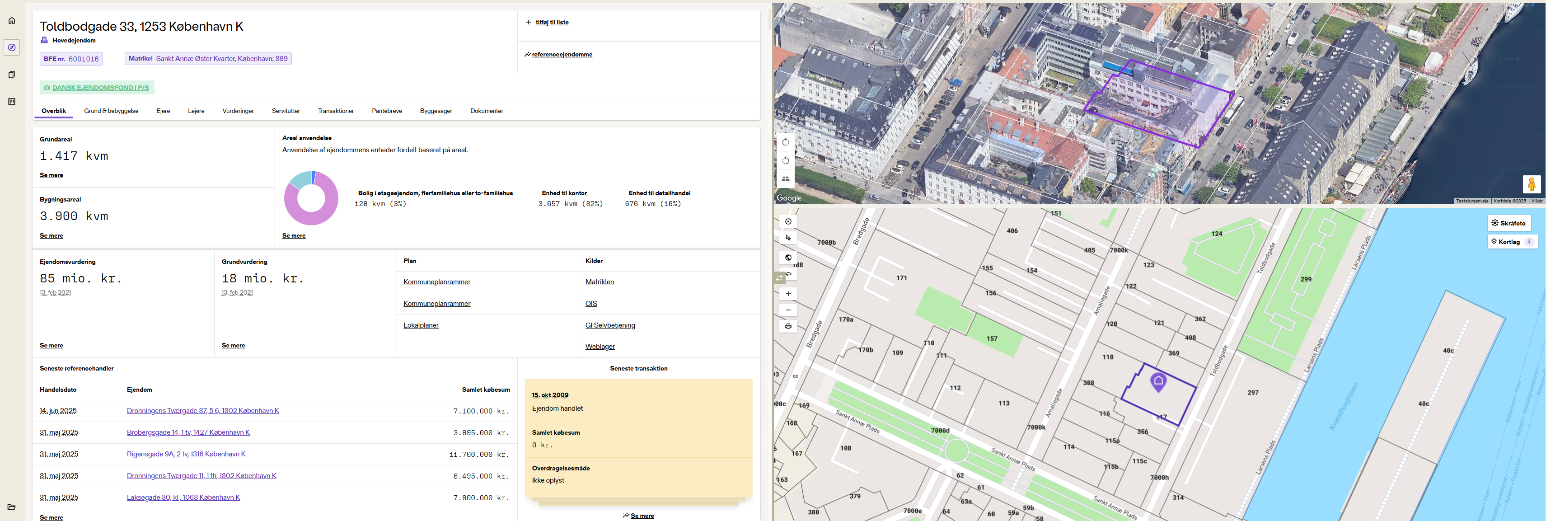Expand Se mere under Seneste transaktion

642,516
